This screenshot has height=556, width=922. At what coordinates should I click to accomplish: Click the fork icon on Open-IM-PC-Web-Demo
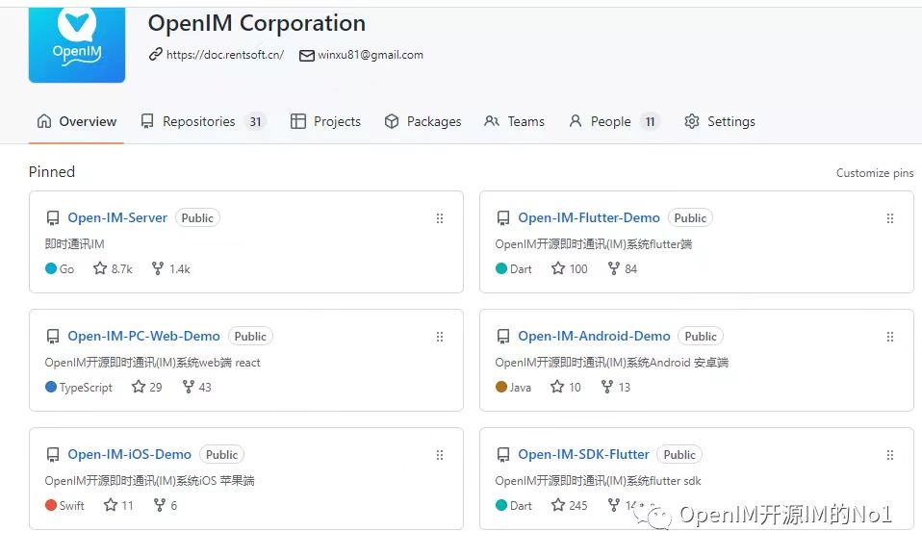189,388
